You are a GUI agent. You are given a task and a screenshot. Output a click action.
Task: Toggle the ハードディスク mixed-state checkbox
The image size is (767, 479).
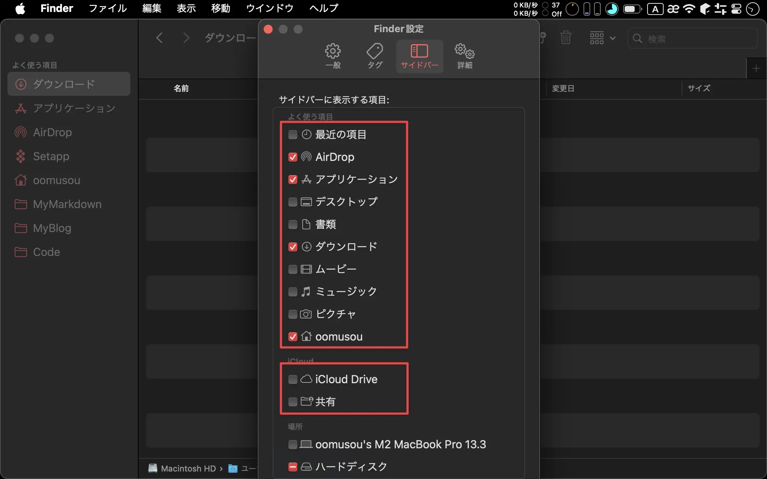point(293,467)
